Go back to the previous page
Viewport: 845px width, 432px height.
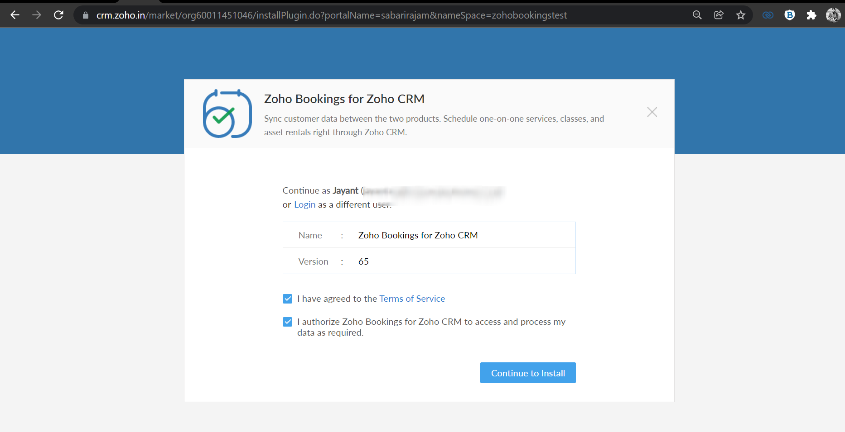click(15, 15)
